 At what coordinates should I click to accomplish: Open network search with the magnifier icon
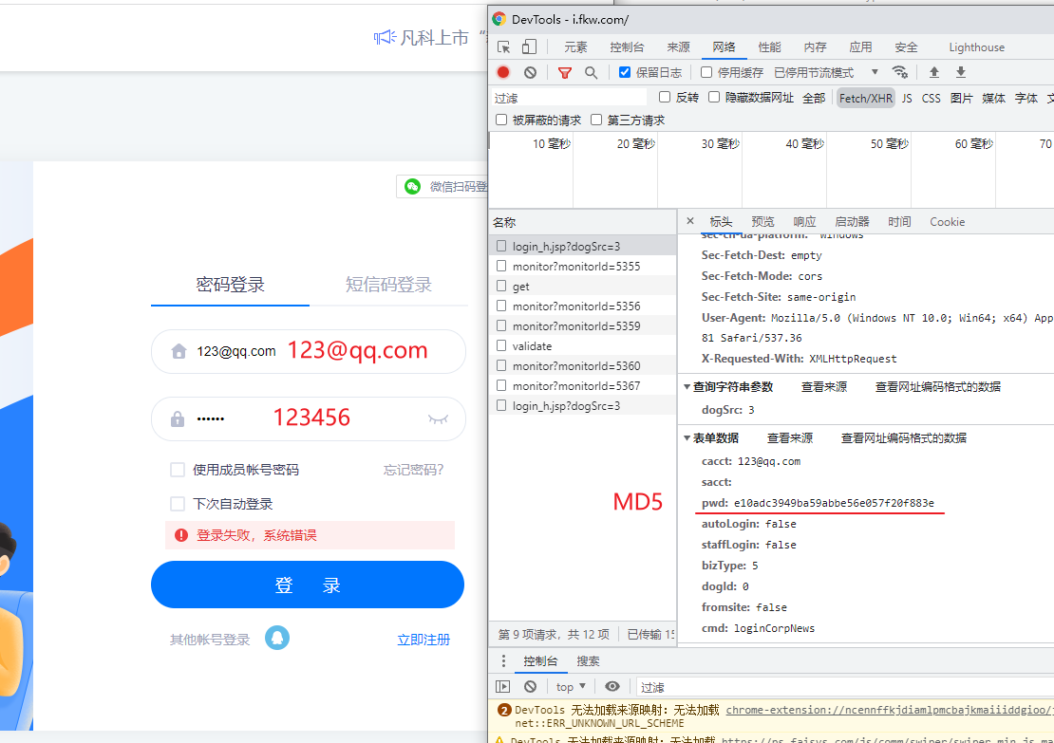[x=591, y=71]
